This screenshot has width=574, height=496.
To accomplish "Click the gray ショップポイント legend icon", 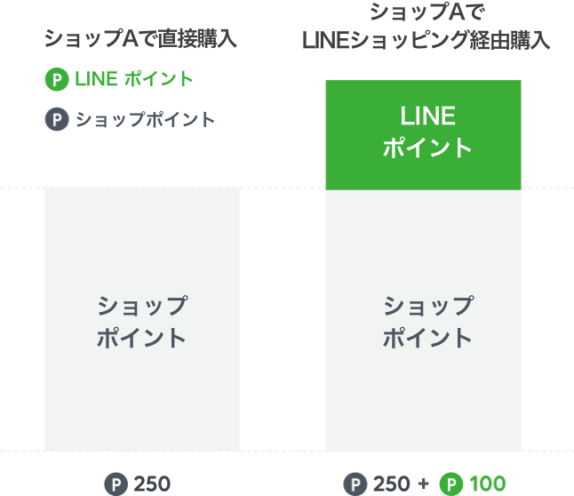I will (x=57, y=119).
